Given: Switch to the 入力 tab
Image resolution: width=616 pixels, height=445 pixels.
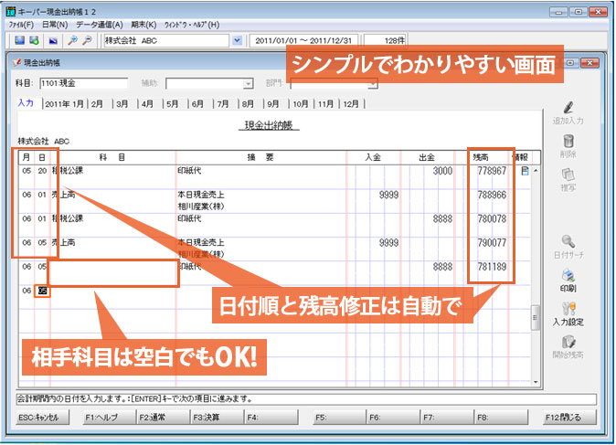Looking at the screenshot, I should [26, 103].
